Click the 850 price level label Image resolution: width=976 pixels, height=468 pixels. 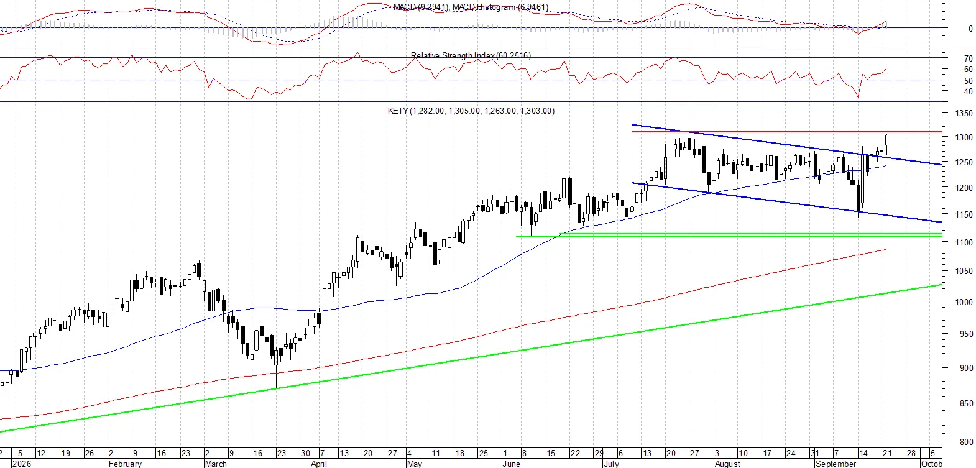coord(967,404)
